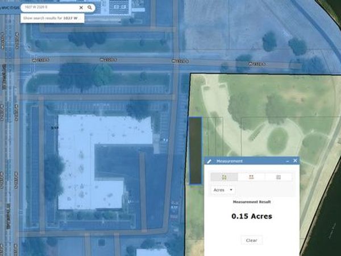This screenshot has width=341, height=256.
Task: Open the Acres unit dropdown
Action: [x=223, y=190]
